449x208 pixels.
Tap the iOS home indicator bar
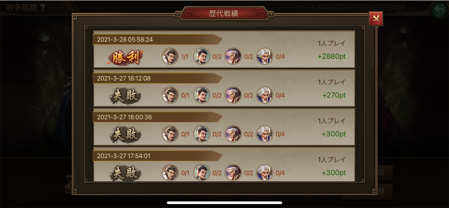[224, 203]
